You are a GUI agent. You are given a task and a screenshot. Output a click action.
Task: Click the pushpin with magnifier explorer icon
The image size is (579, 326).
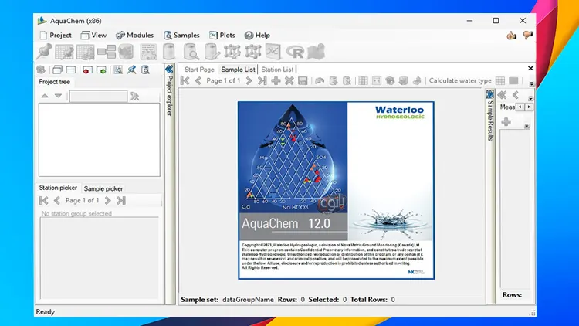(132, 70)
